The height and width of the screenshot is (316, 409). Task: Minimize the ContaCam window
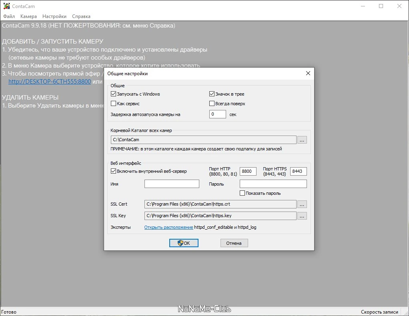[x=363, y=6]
